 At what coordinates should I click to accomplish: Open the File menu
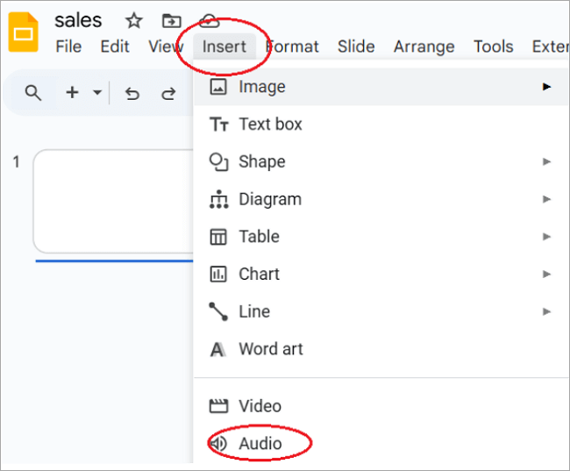coord(68,46)
